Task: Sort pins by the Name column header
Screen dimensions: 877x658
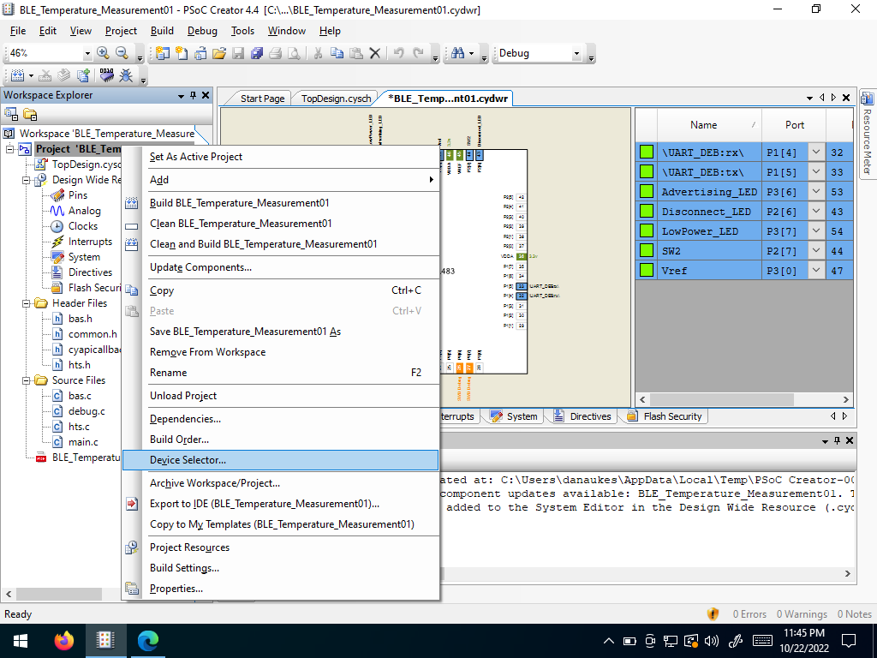Action: click(x=709, y=125)
